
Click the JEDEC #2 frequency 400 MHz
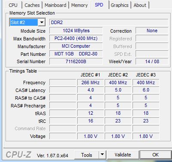click(118, 83)
